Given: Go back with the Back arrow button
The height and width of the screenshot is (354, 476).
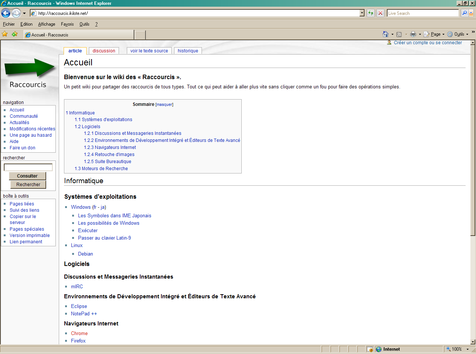Looking at the screenshot, I should [6, 13].
